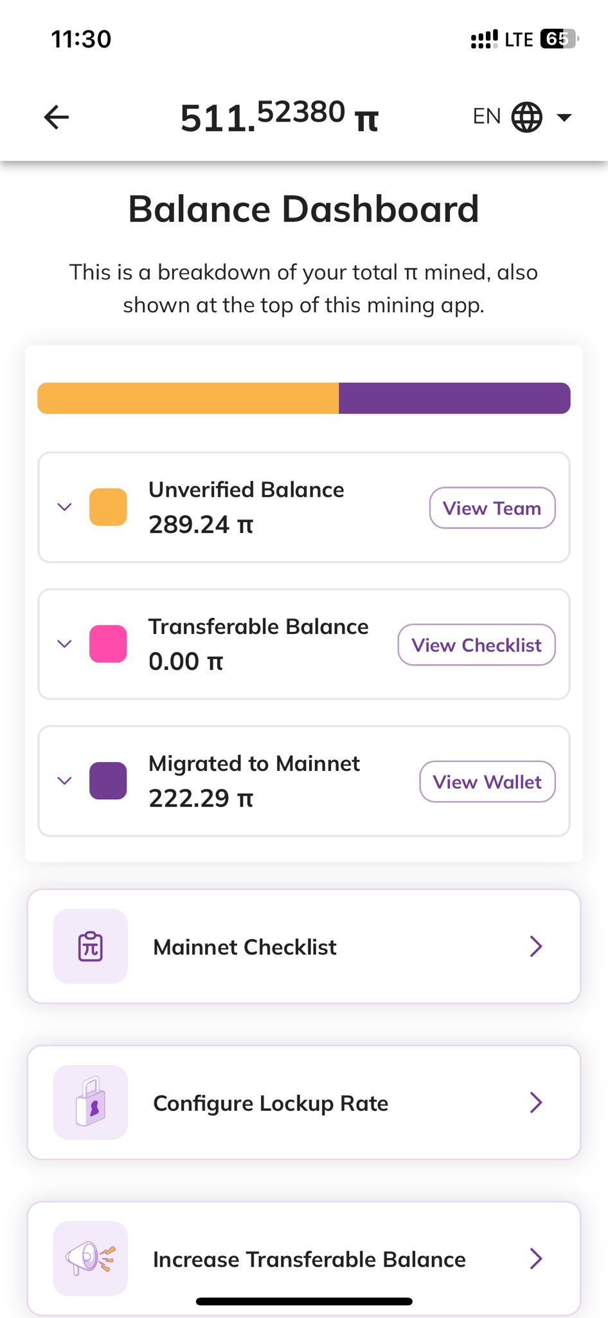Open the EN language dropdown arrow
Viewport: 608px width, 1318px height.
564,117
